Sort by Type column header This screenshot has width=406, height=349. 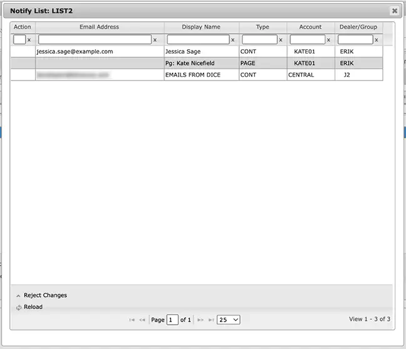262,27
